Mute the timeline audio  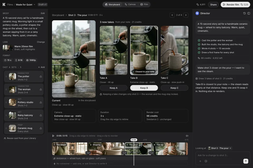[x=187, y=136]
